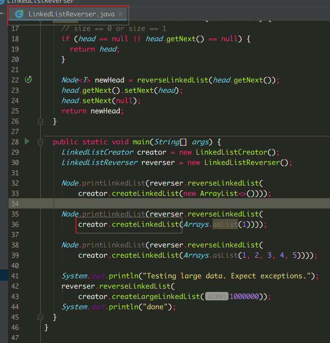The image size is (330, 343).
Task: Click the 1000000 number literal
Action: click(245, 297)
